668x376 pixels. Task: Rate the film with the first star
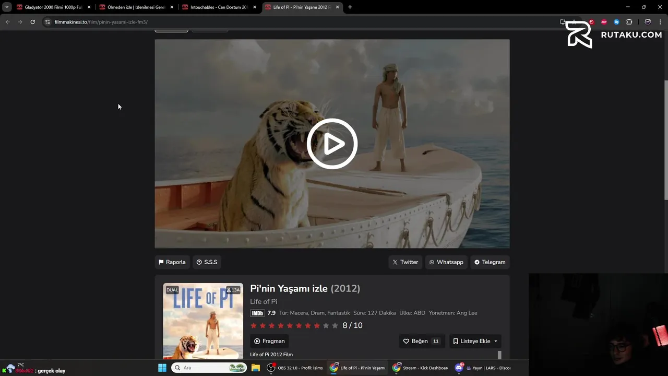(254, 325)
